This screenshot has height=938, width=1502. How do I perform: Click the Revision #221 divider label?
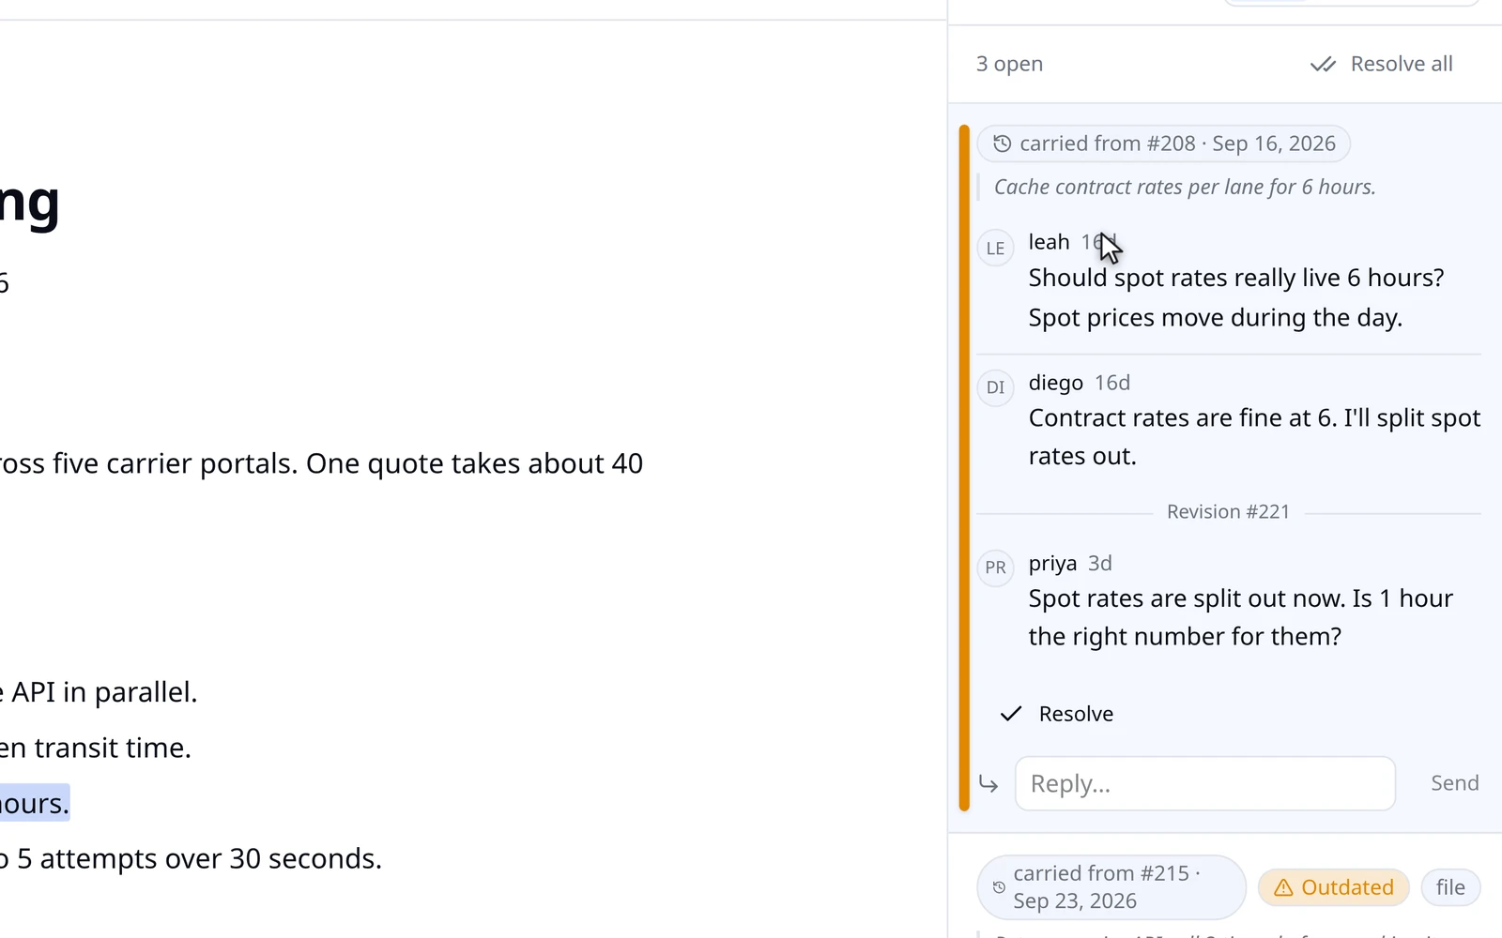tap(1228, 511)
